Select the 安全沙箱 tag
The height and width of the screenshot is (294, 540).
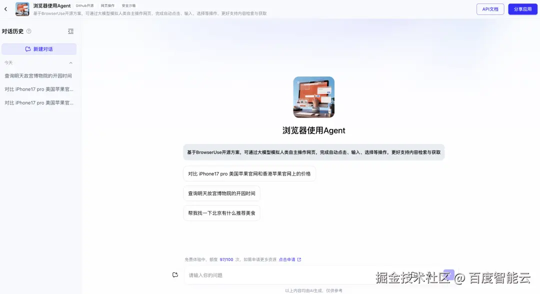[128, 6]
